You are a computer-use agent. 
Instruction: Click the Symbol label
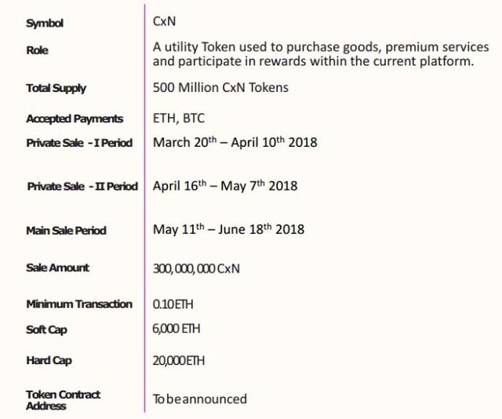pos(45,24)
